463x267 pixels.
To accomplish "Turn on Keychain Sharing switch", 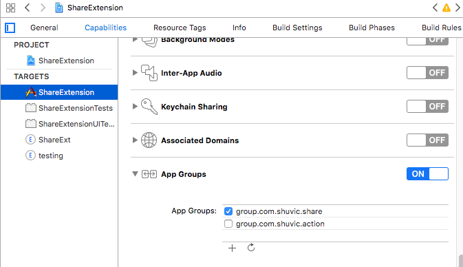I will click(427, 107).
